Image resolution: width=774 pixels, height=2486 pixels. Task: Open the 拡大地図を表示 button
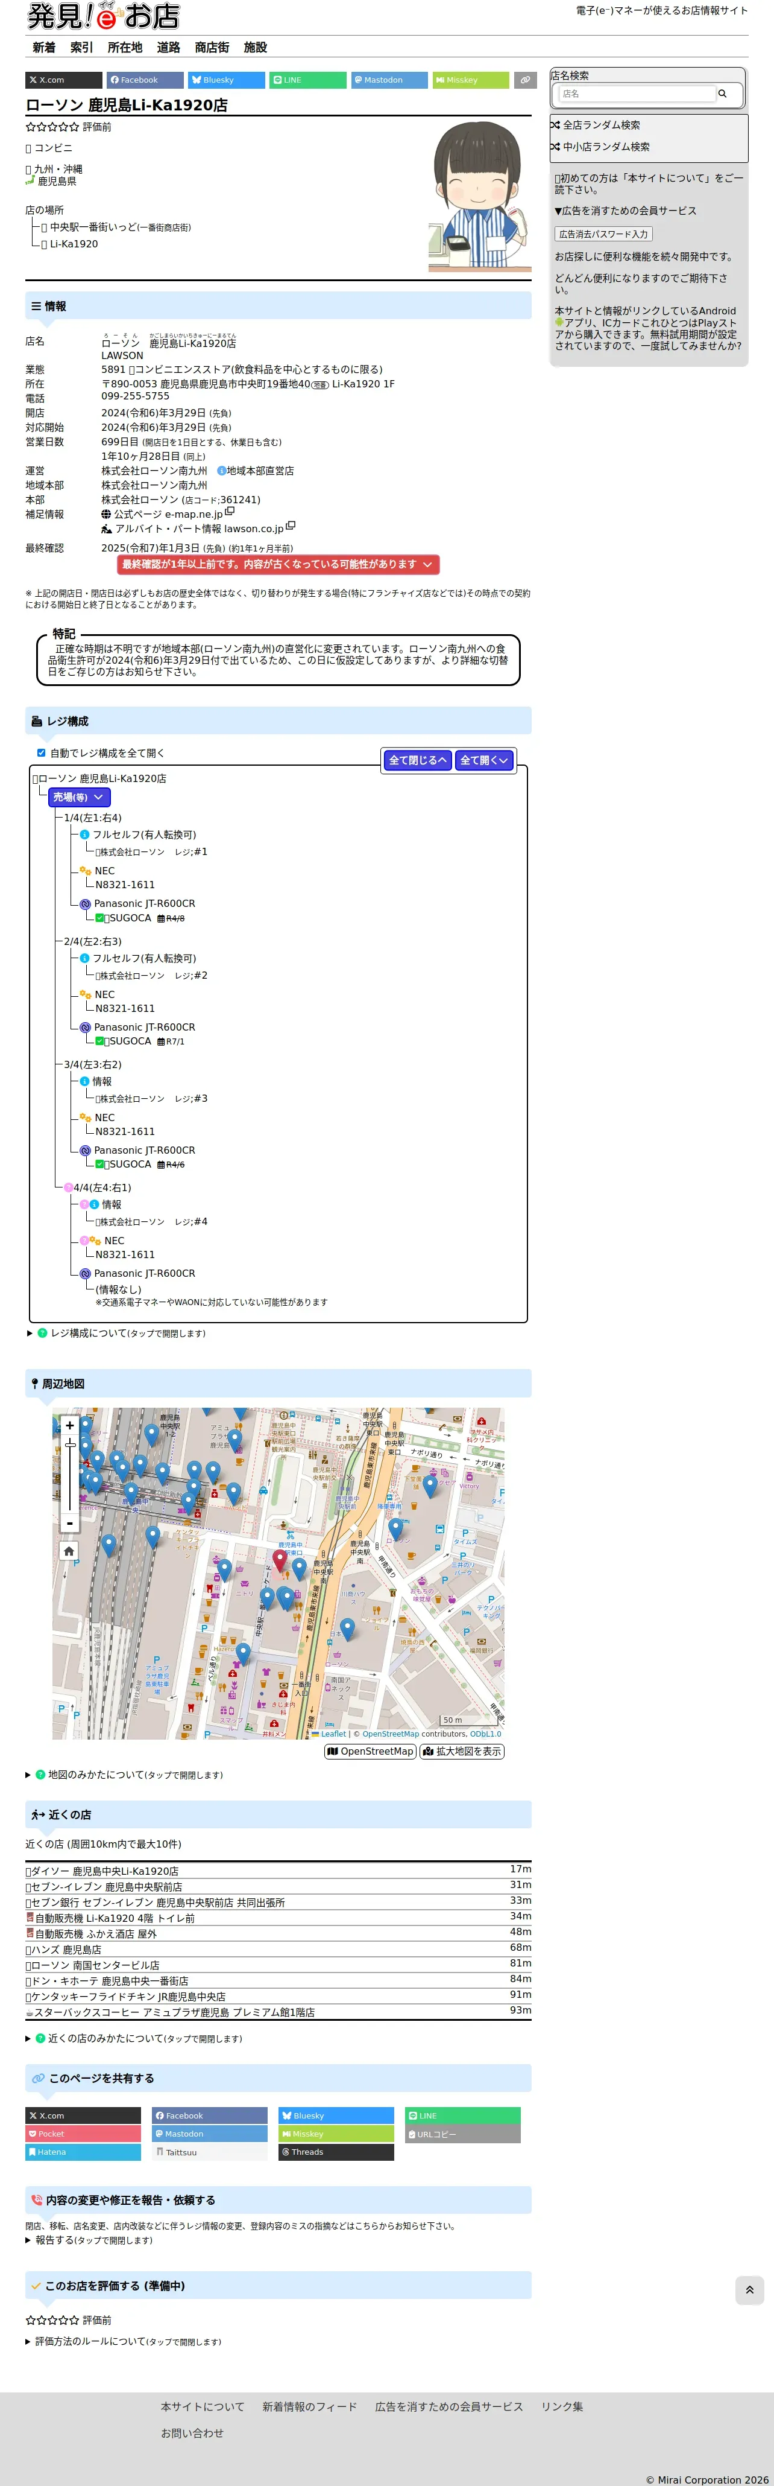pos(462,1750)
